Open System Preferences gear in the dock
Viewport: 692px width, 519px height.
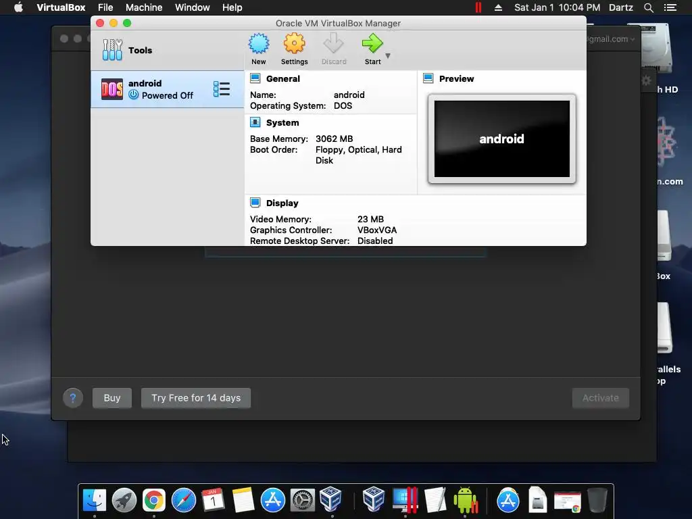pos(302,500)
